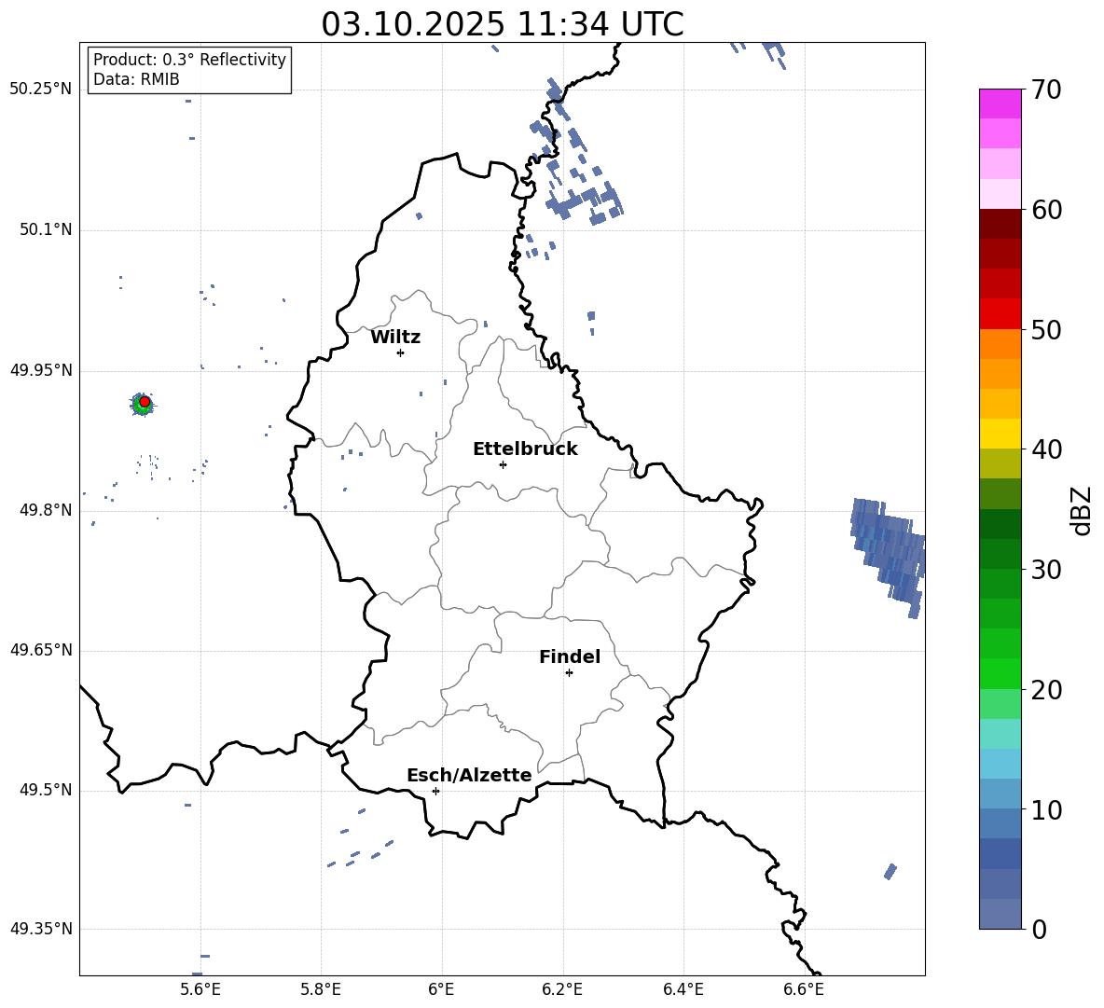Viewport: 1104px width, 1008px height.
Task: Click the cross marker below Findel
Action: (569, 673)
